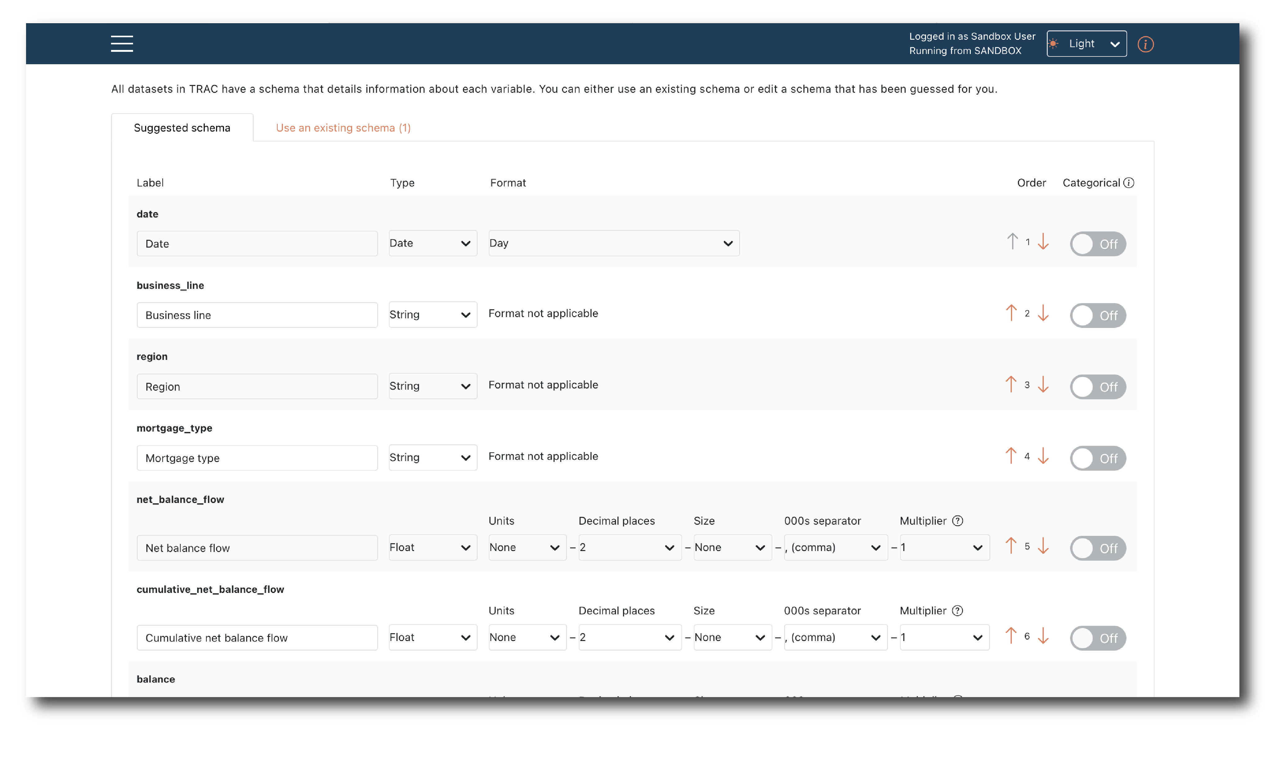
Task: Open 000s separator dropdown for cumulative_net_balance_flow
Action: coord(835,638)
